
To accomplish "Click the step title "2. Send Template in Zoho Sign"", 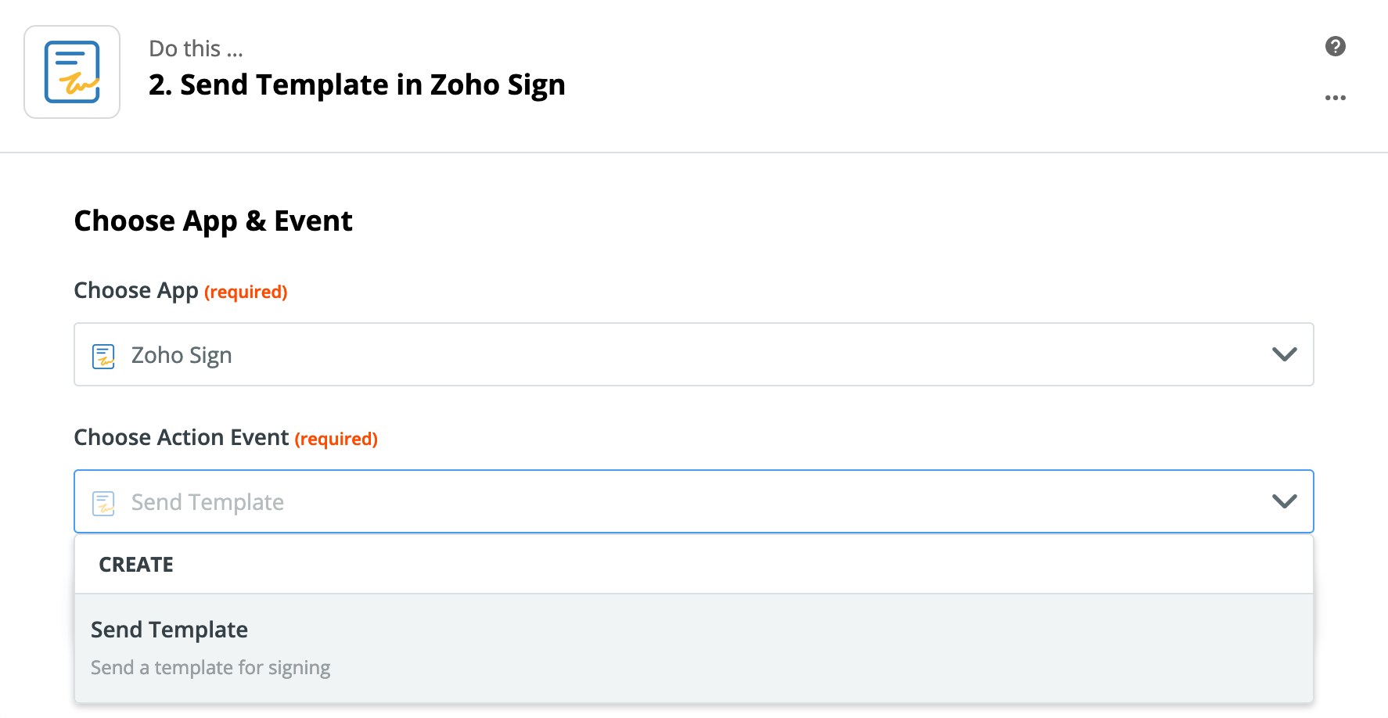I will [357, 84].
